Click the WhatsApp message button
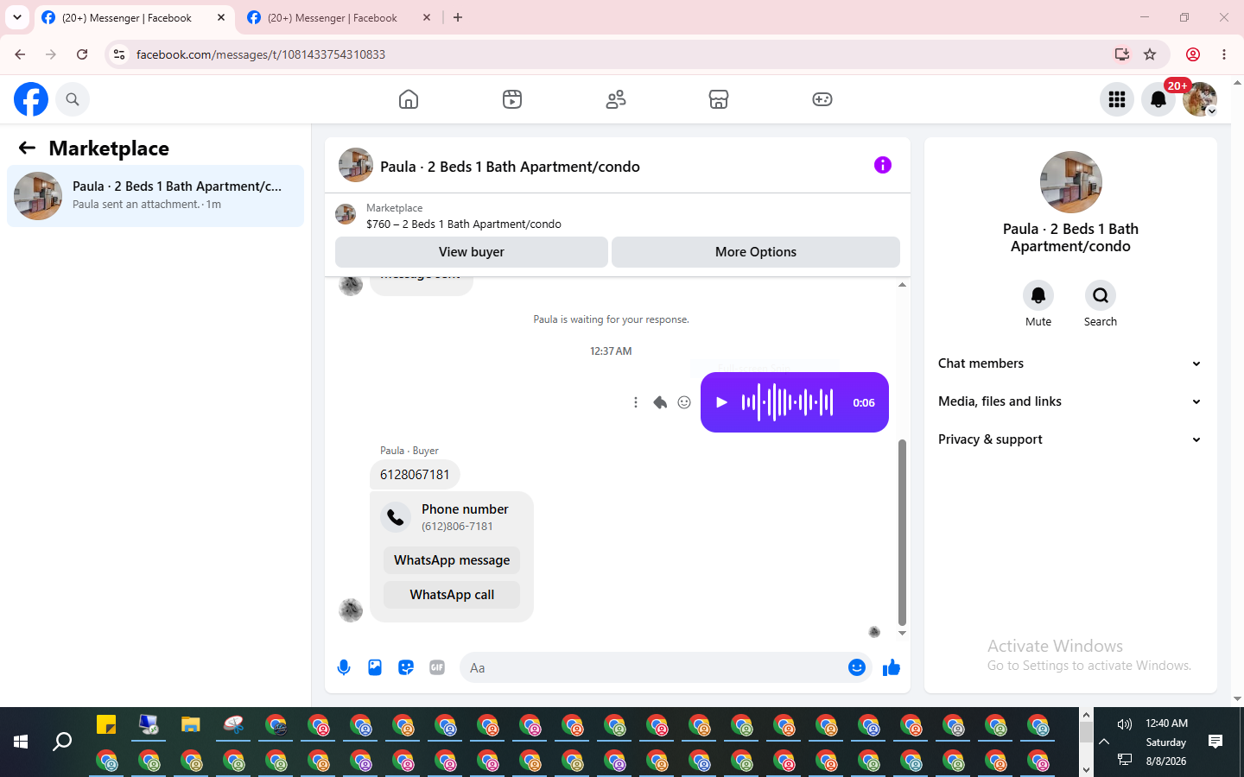The width and height of the screenshot is (1244, 777). [x=452, y=560]
